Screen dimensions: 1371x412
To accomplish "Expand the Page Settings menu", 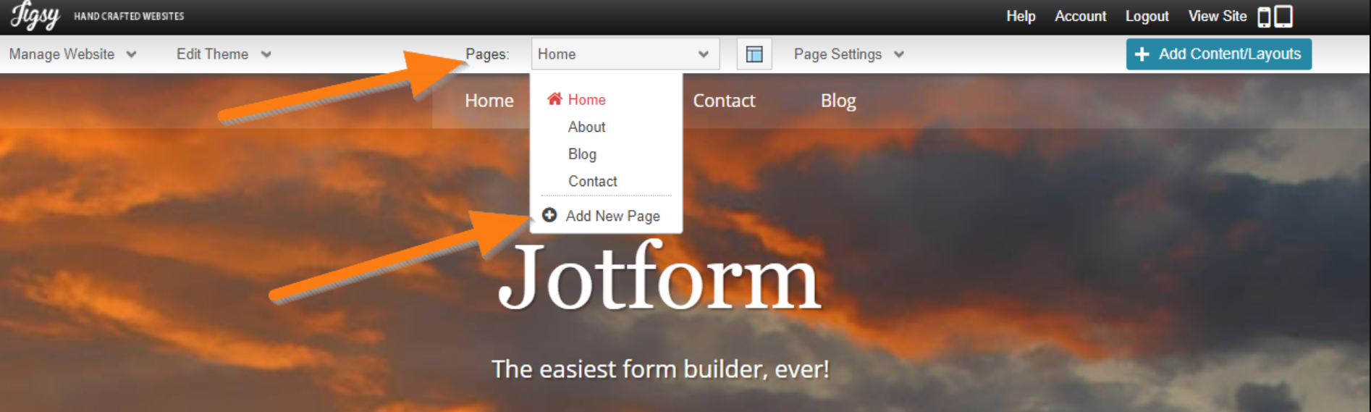I will (x=849, y=54).
